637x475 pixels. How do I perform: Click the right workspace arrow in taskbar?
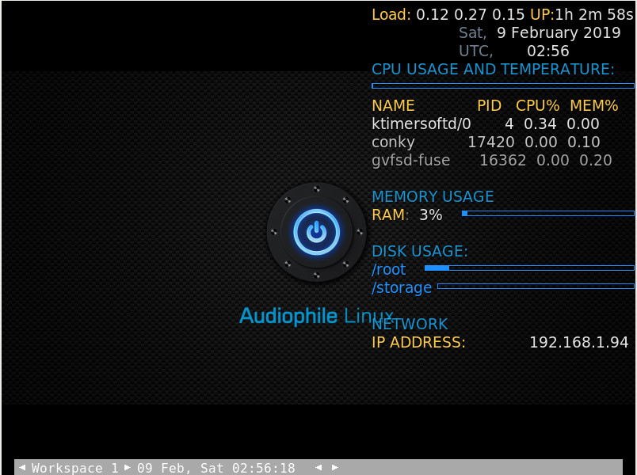click(127, 467)
